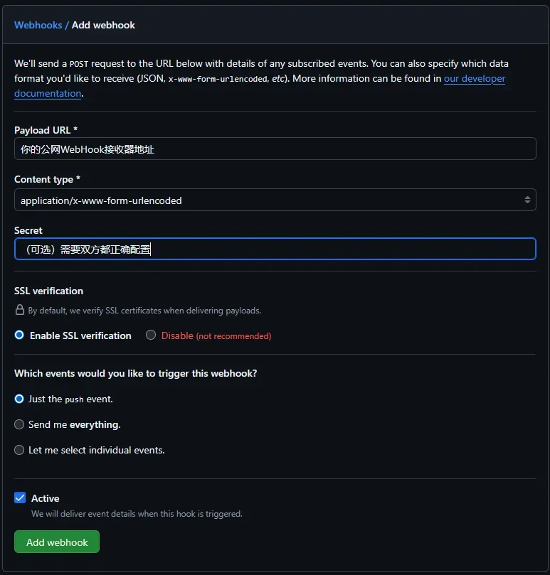Open the Content type select box
The width and height of the screenshot is (550, 575).
click(275, 200)
